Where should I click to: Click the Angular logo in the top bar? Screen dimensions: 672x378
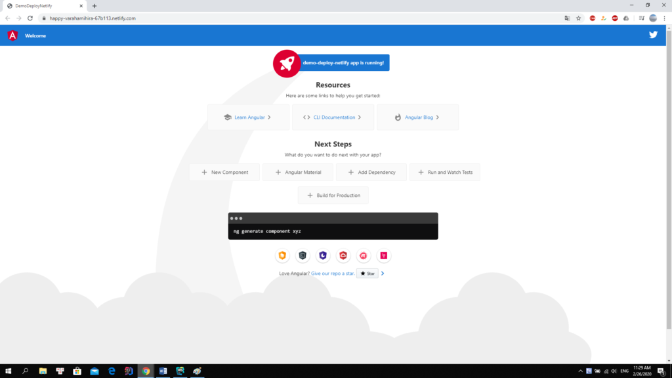coord(11,35)
